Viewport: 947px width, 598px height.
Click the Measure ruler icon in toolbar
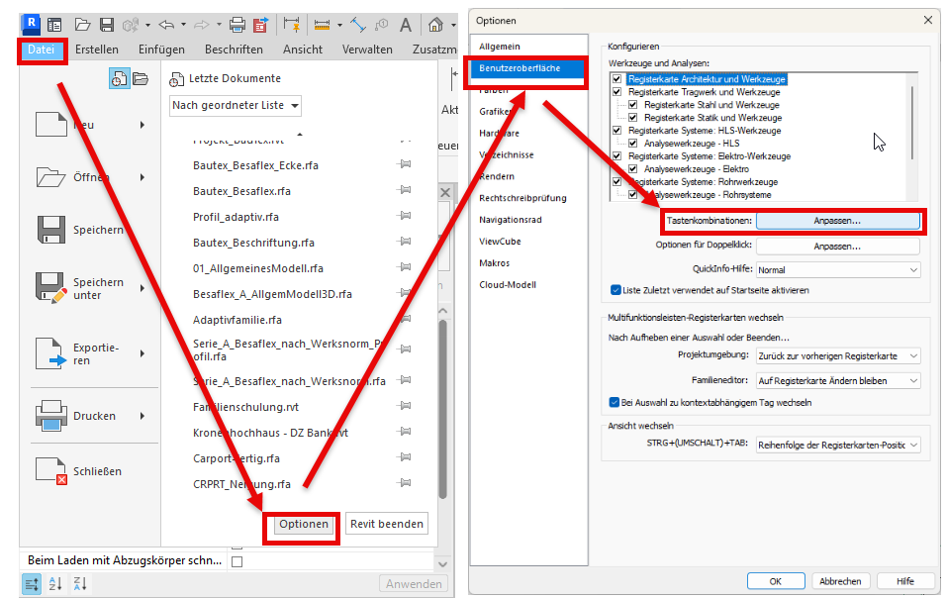pyautogui.click(x=322, y=24)
